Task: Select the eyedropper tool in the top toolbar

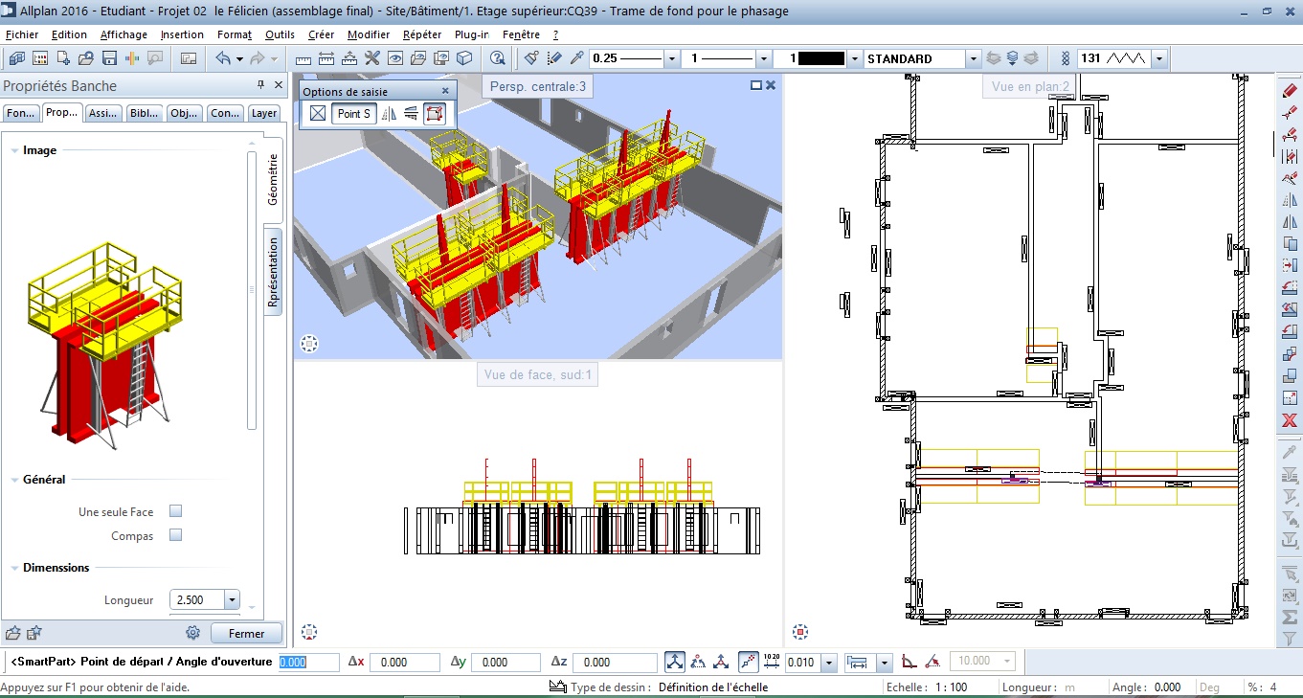Action: (x=576, y=58)
